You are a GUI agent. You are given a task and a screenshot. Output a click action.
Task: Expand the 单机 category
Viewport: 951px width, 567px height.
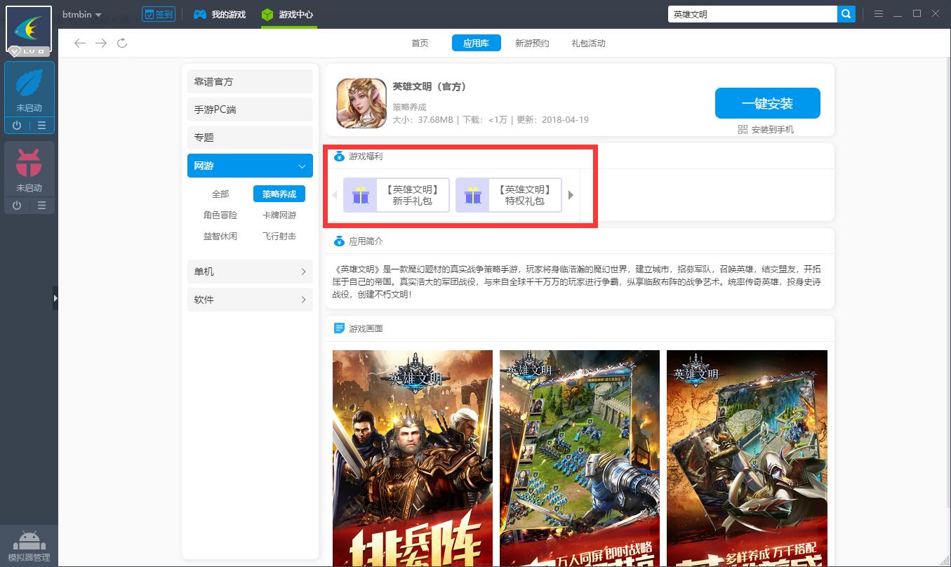[x=250, y=272]
